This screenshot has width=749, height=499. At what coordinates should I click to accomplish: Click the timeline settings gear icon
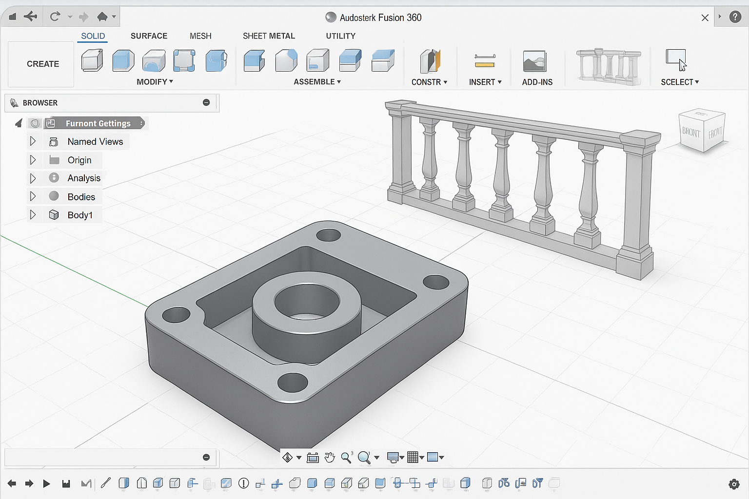[x=733, y=484]
